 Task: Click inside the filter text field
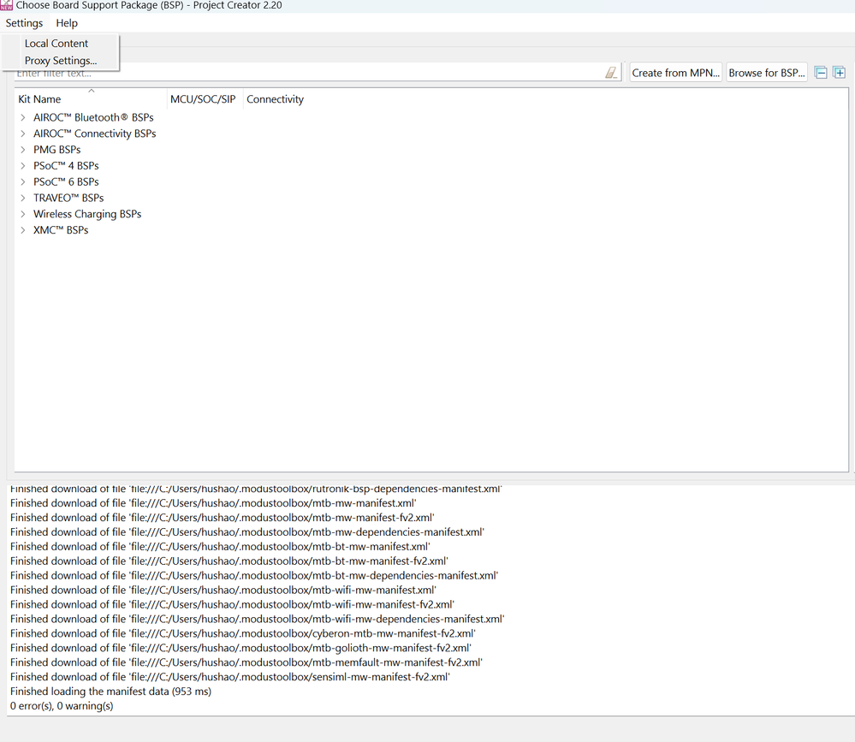pos(300,72)
